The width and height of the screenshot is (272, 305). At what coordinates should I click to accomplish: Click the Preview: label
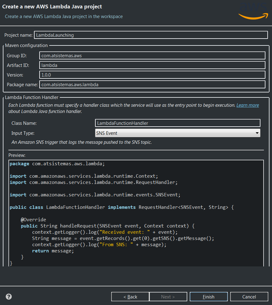click(17, 155)
